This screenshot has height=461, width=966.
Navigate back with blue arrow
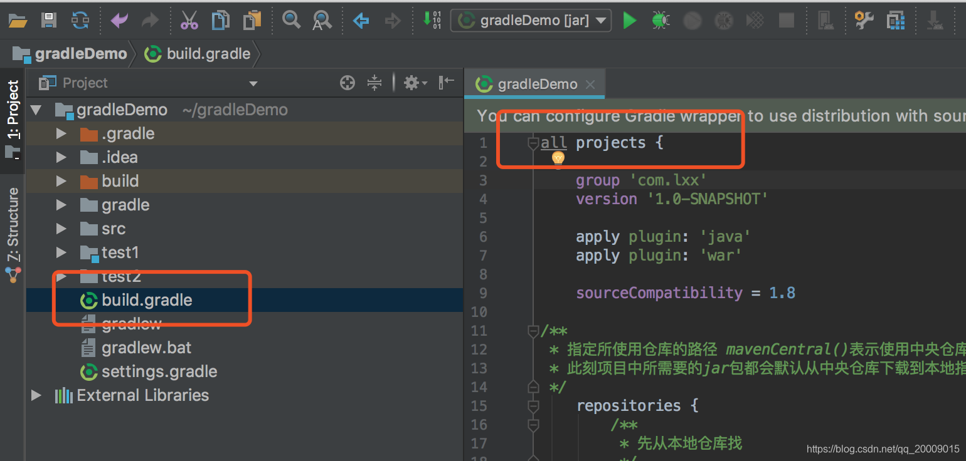click(x=361, y=21)
